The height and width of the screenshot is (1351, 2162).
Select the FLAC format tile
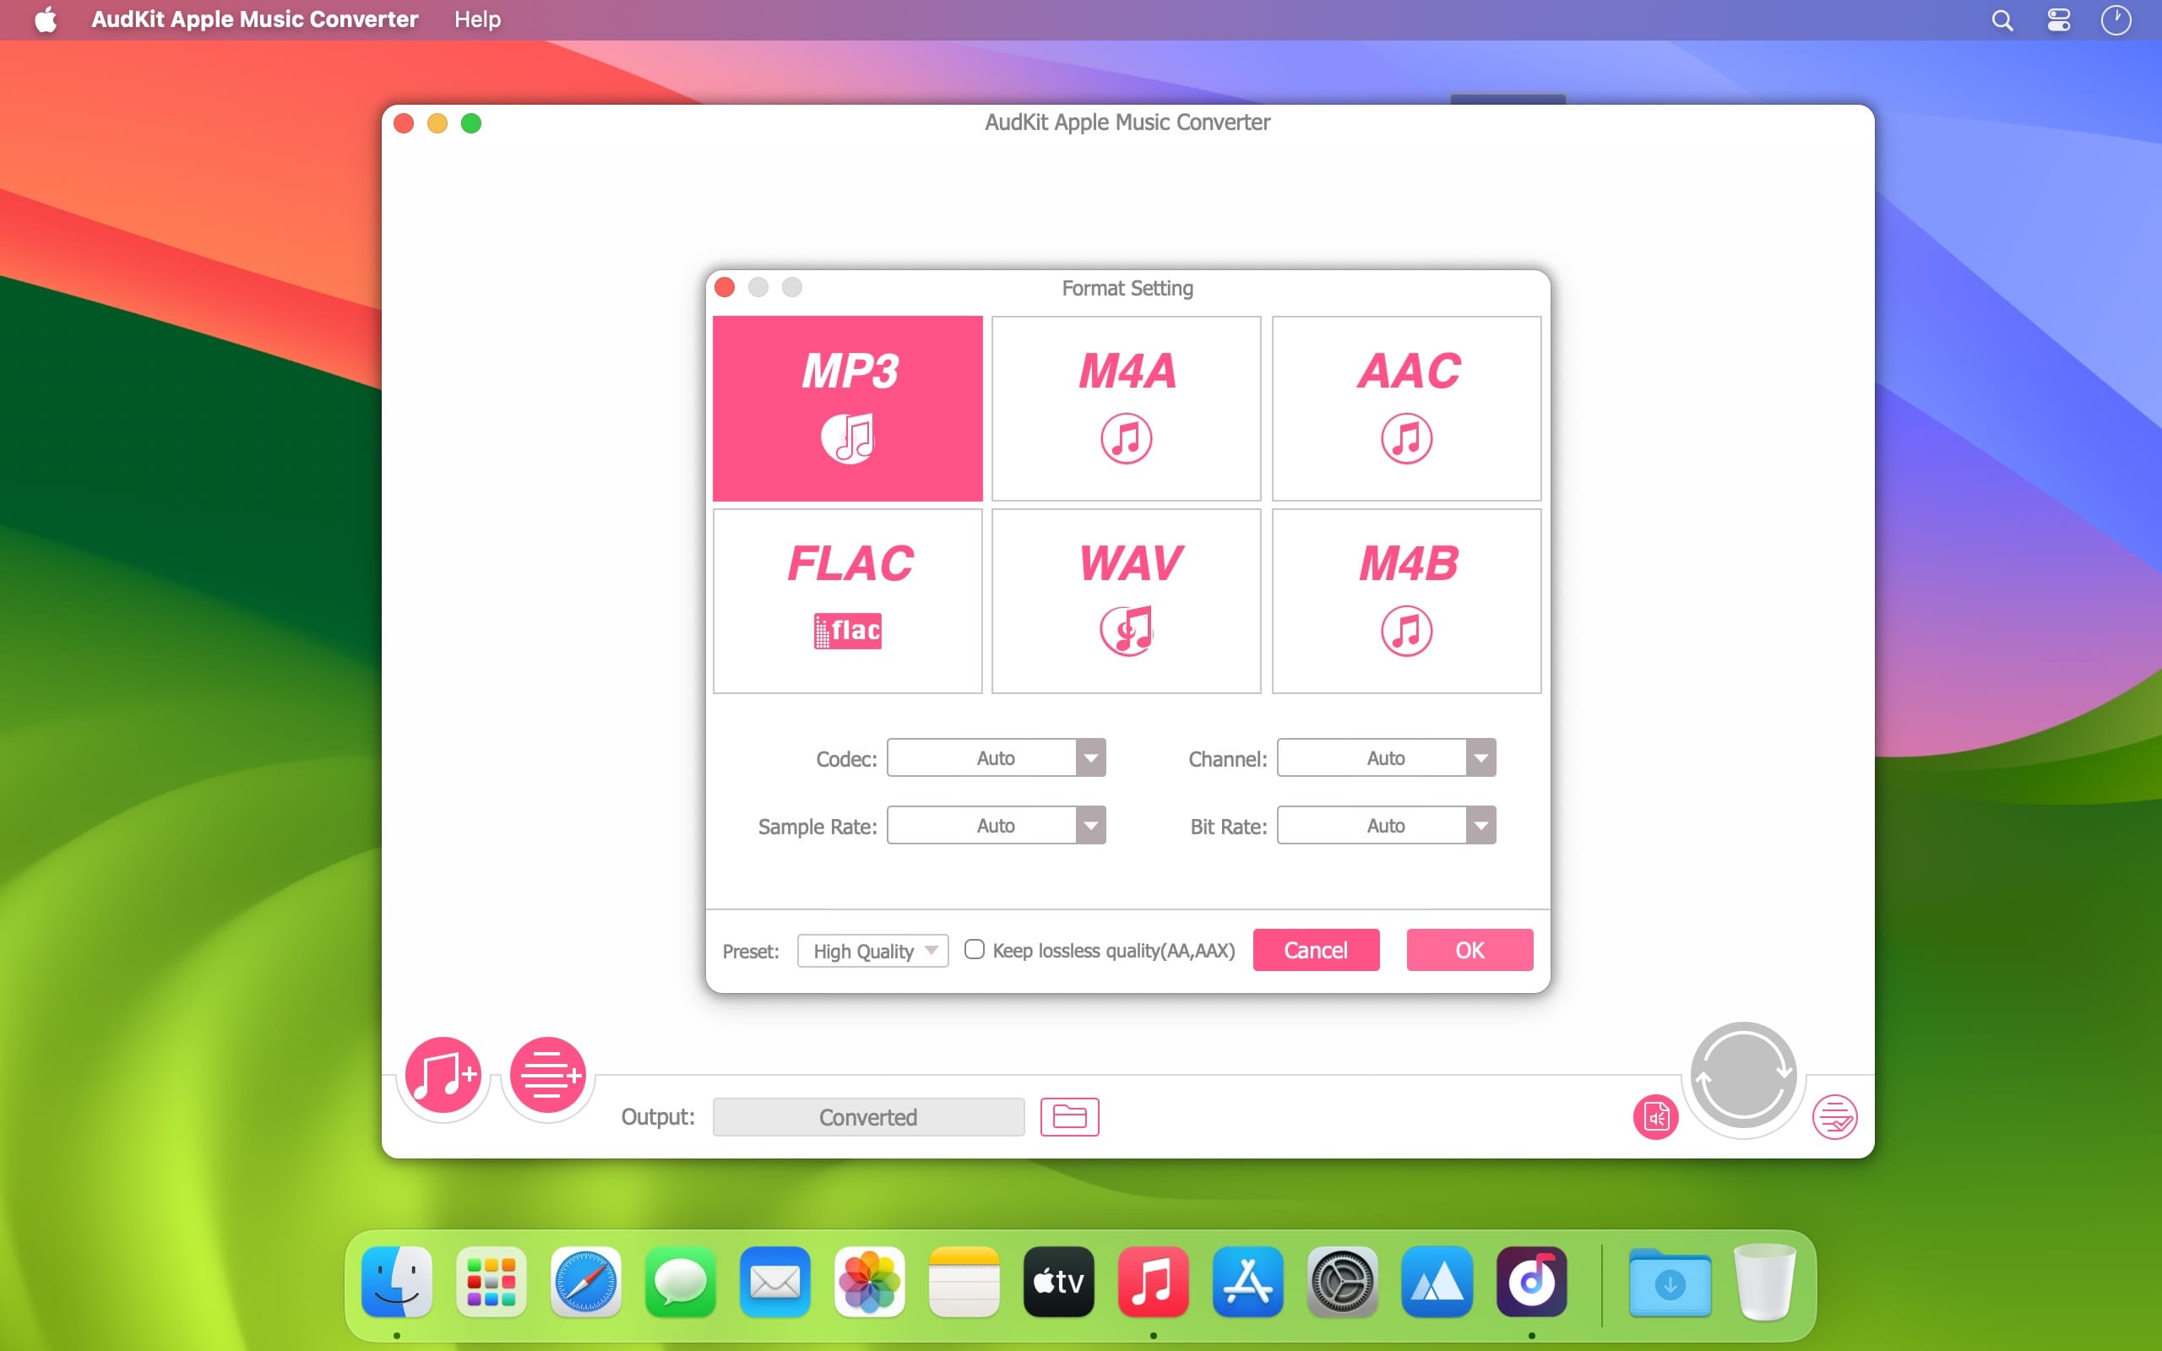[848, 600]
